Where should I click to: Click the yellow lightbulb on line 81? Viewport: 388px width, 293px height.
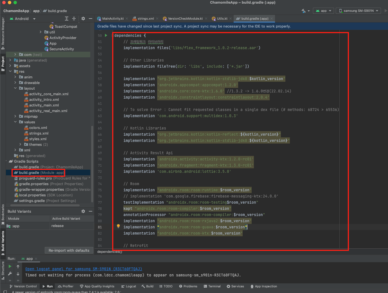click(118, 226)
